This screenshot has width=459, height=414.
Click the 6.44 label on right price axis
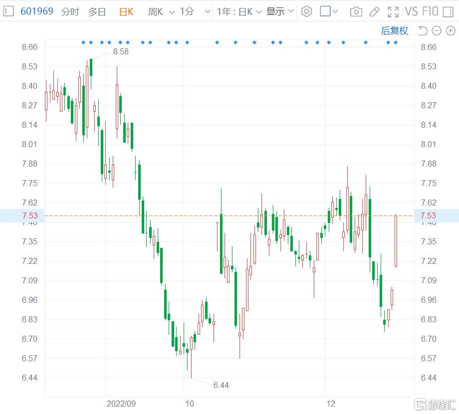(x=428, y=378)
